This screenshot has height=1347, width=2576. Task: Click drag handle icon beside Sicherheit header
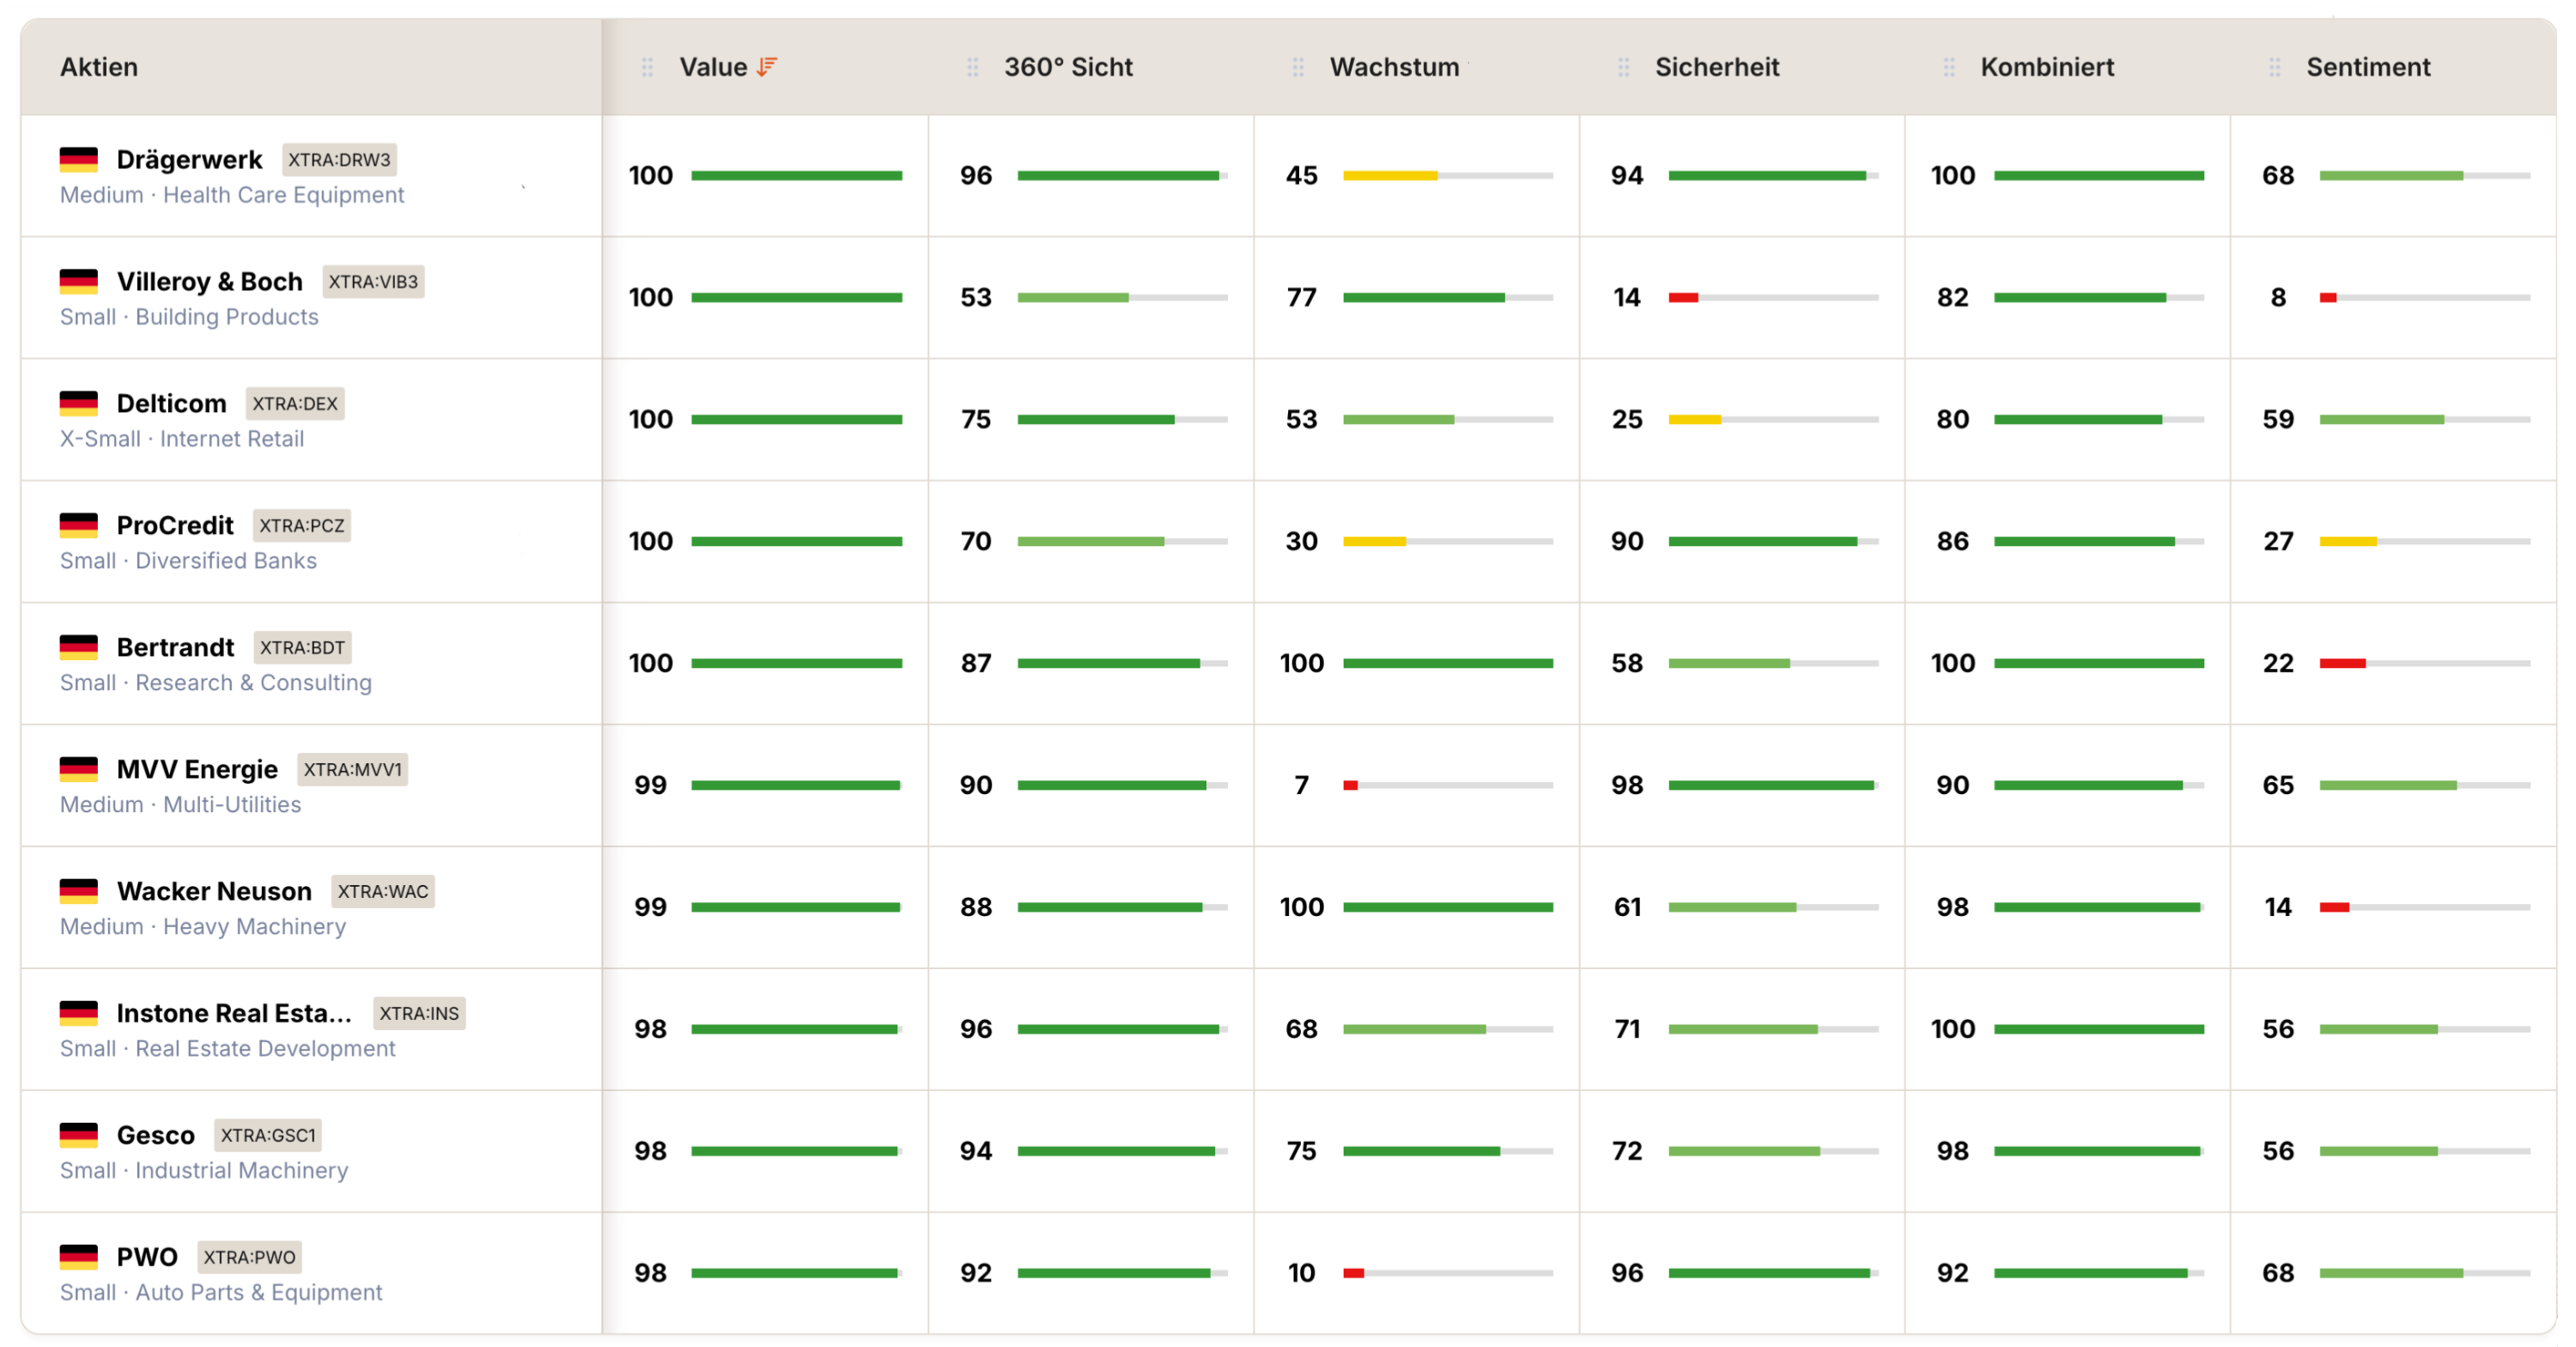(1623, 67)
